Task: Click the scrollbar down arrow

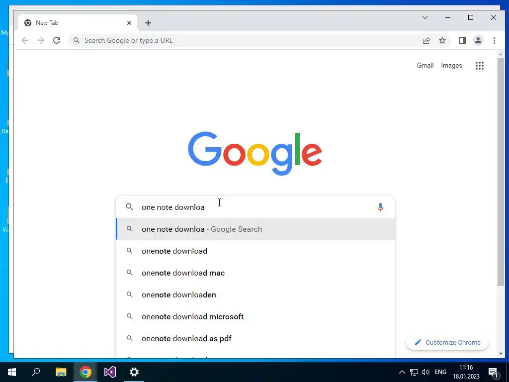Action: tap(501, 354)
